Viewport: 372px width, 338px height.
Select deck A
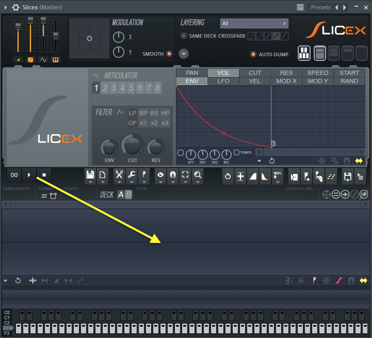(x=121, y=195)
